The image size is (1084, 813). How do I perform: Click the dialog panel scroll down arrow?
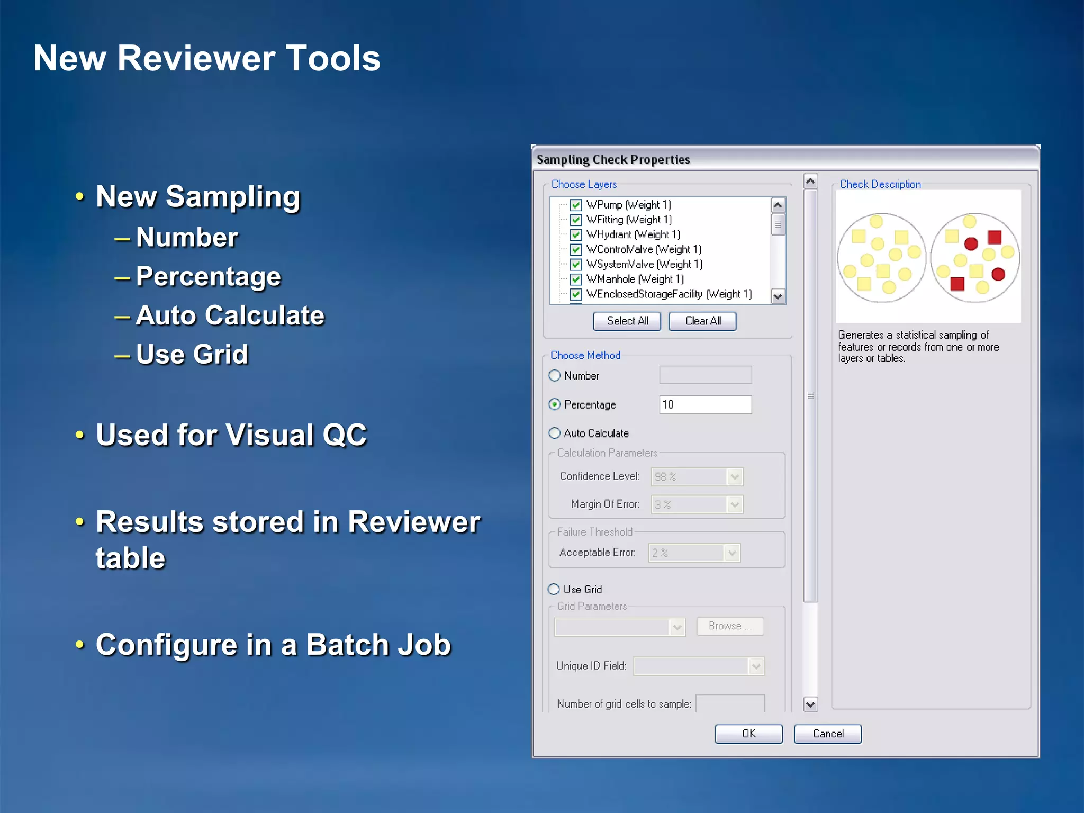810,704
